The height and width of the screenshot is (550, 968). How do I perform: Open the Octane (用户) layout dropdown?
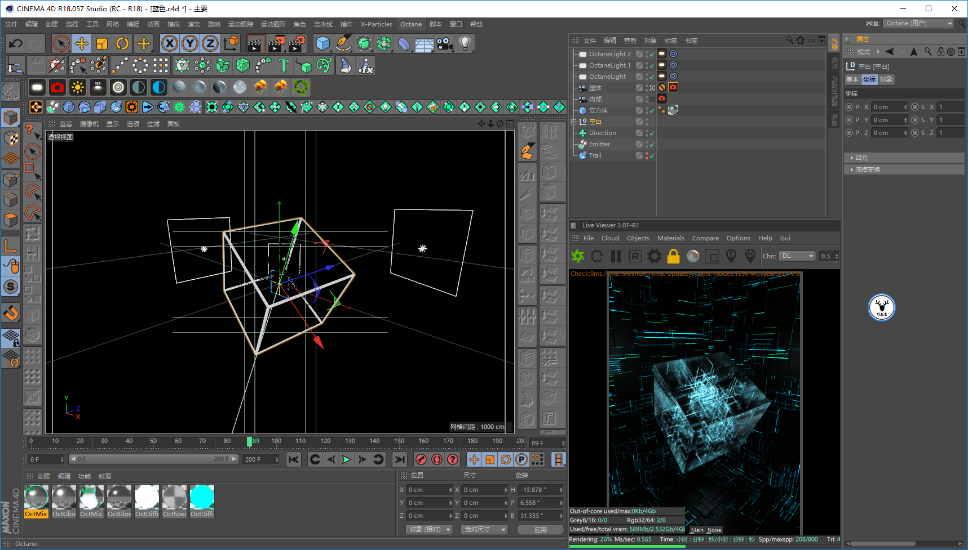[x=918, y=24]
